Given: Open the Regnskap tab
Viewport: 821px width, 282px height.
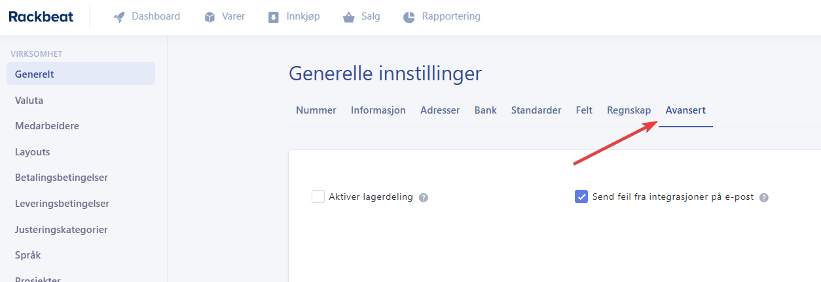Looking at the screenshot, I should [x=629, y=110].
